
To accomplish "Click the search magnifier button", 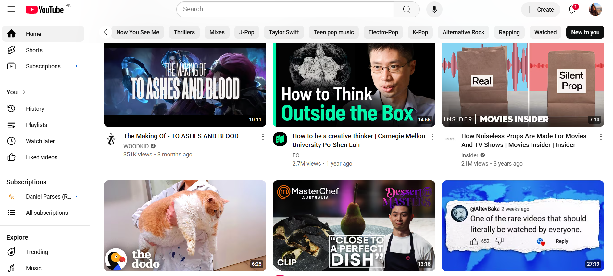I will point(407,9).
